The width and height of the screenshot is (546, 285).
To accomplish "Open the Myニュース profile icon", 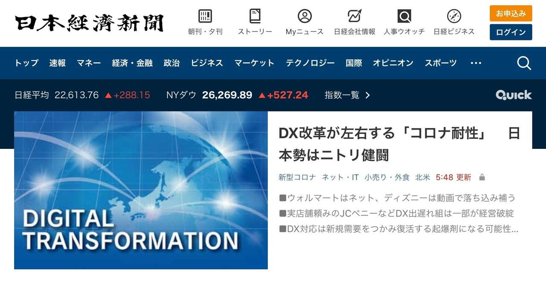I will point(305,16).
